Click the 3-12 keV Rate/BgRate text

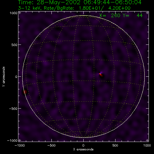[74, 8]
